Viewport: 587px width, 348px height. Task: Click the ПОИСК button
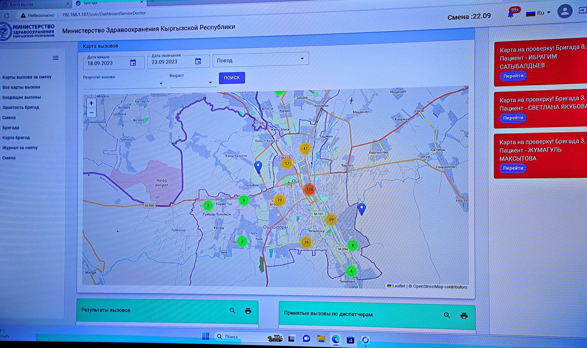tap(232, 78)
